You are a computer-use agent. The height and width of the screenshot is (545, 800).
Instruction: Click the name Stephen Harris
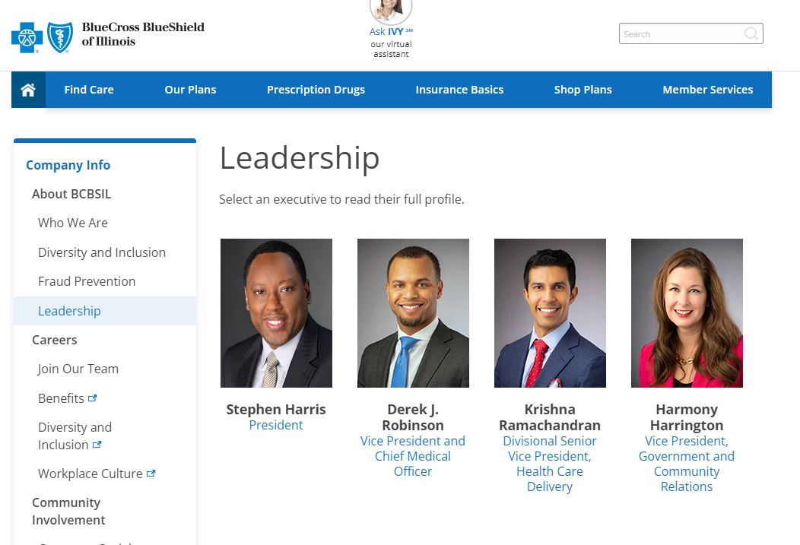point(276,410)
